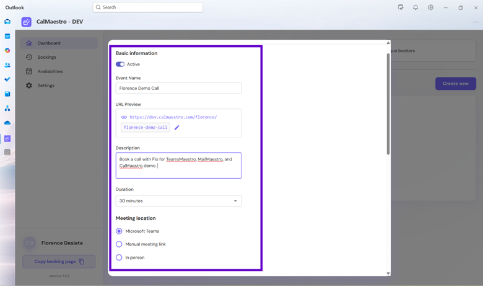
Task: Click the Meeting location heading
Action: click(x=136, y=219)
